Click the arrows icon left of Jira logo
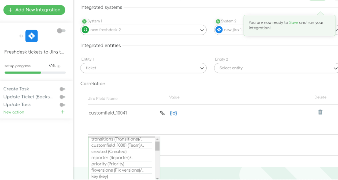This screenshot has height=180, width=338. tap(21, 36)
